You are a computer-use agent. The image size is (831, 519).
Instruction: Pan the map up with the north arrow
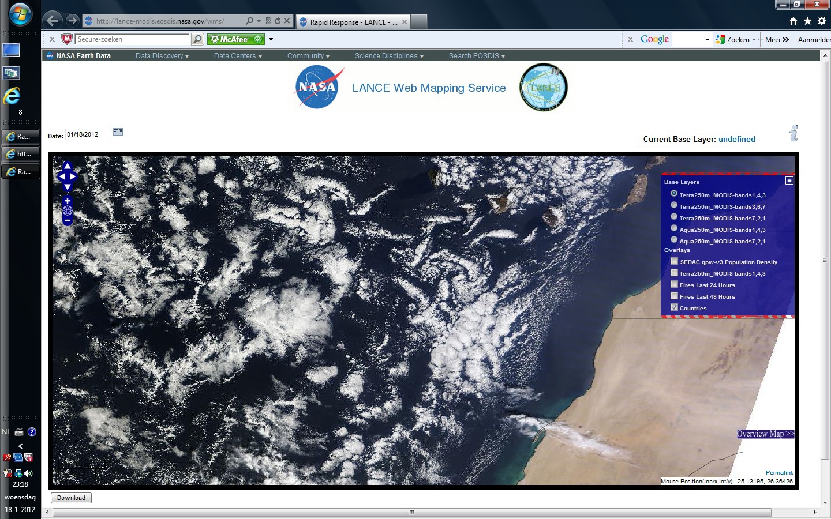[67, 167]
